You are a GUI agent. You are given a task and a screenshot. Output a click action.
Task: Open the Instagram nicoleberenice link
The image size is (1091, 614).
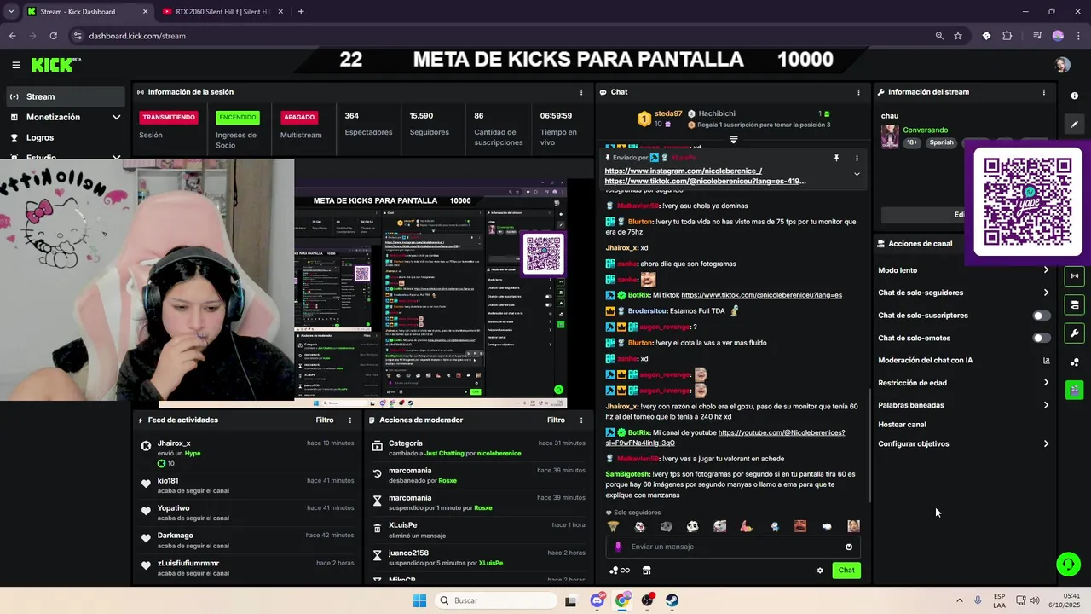pos(683,171)
